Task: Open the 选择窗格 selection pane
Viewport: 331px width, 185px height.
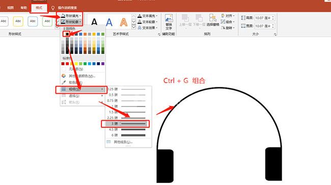Action: point(213,20)
